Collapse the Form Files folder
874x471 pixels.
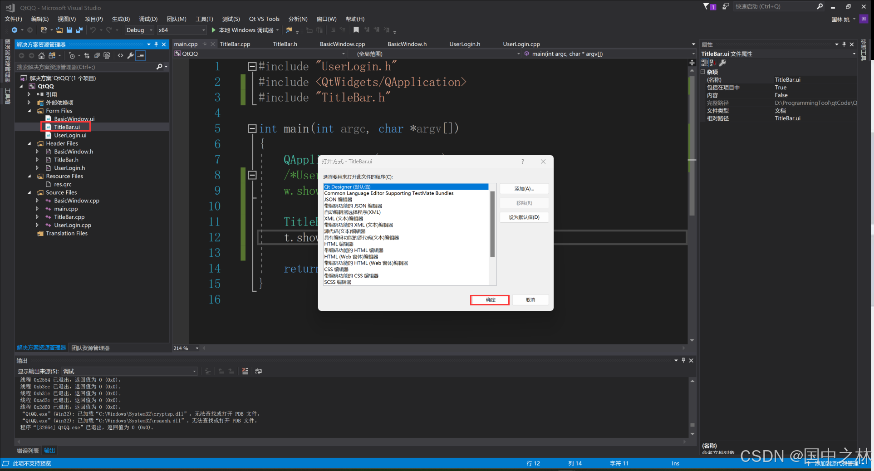29,111
